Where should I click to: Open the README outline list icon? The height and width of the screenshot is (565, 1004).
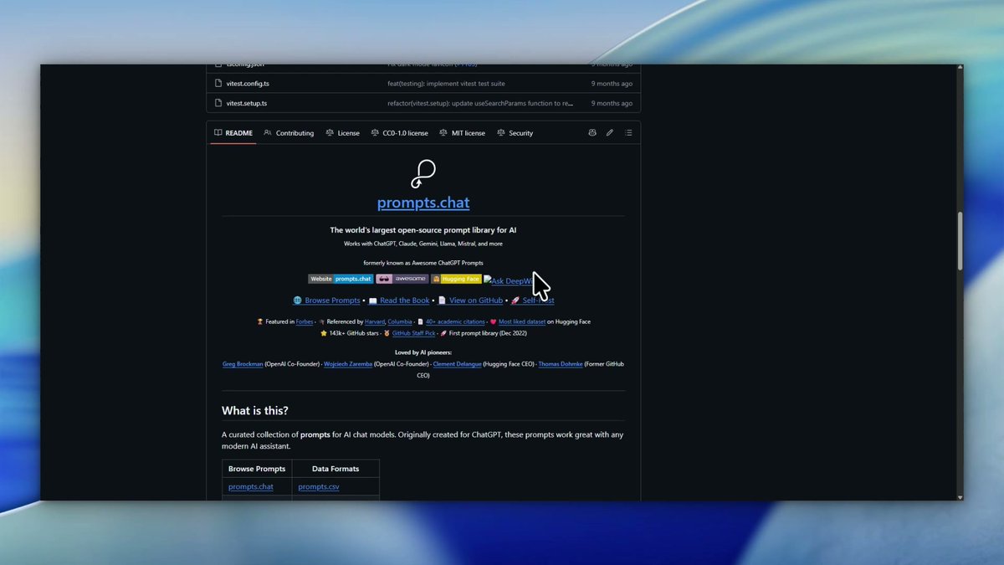(628, 133)
